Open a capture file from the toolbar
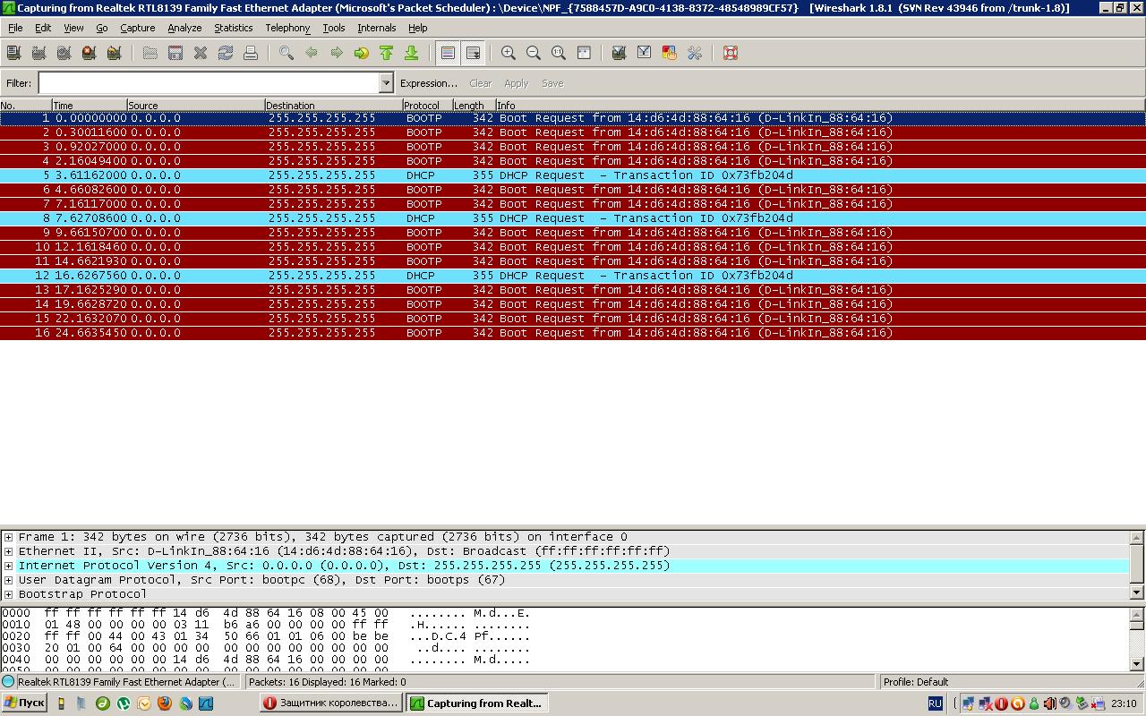 click(150, 53)
